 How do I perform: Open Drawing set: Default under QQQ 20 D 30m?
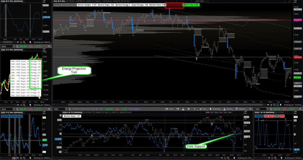pyautogui.click(x=42, y=42)
